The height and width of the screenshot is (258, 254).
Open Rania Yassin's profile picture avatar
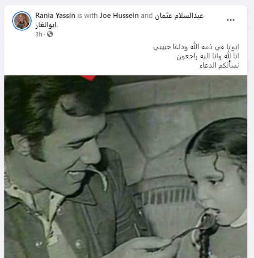22,21
